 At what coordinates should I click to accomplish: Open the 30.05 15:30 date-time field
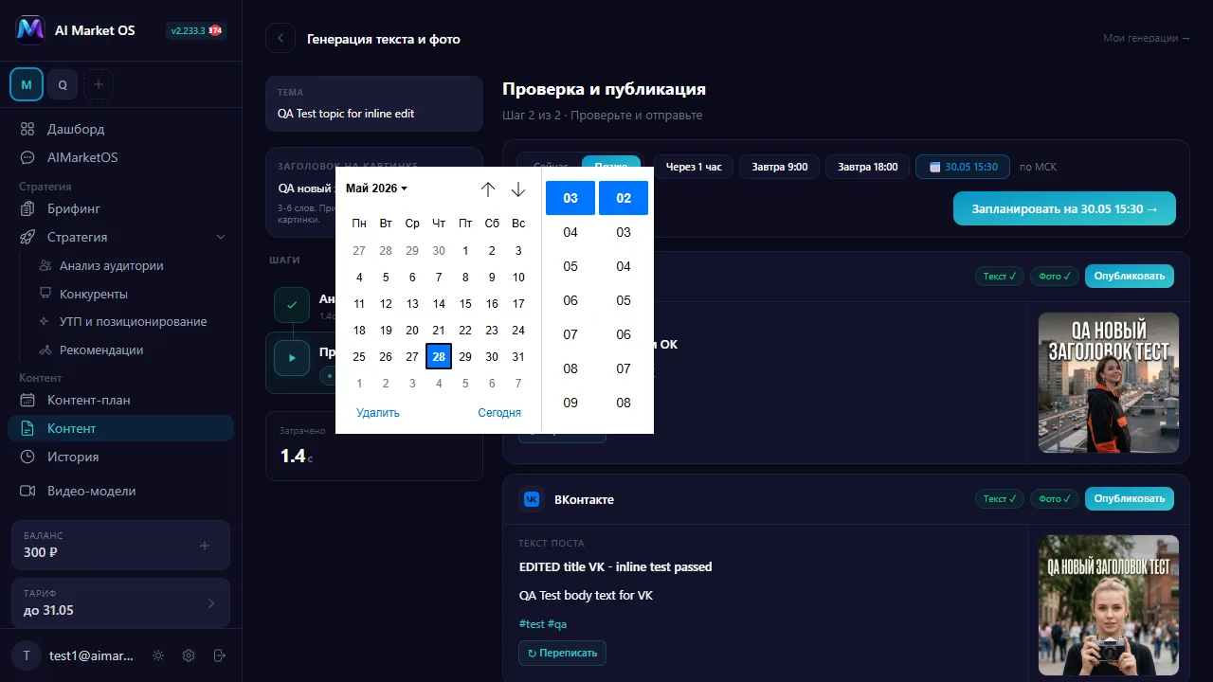(x=963, y=167)
